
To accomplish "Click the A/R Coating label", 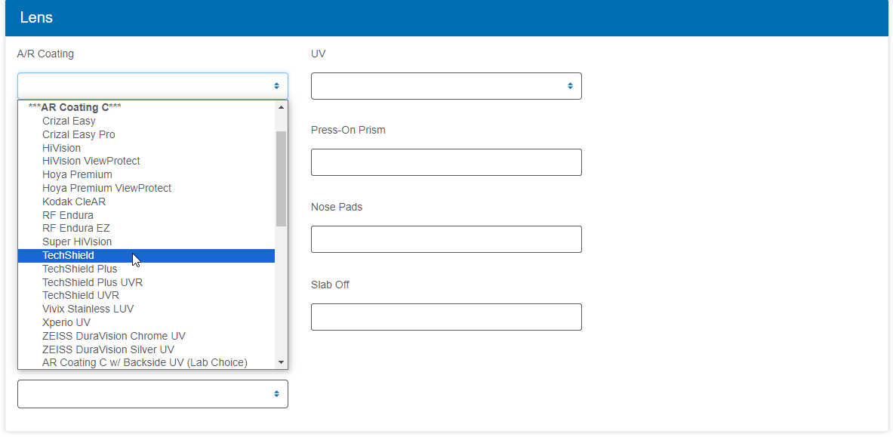I will (45, 54).
